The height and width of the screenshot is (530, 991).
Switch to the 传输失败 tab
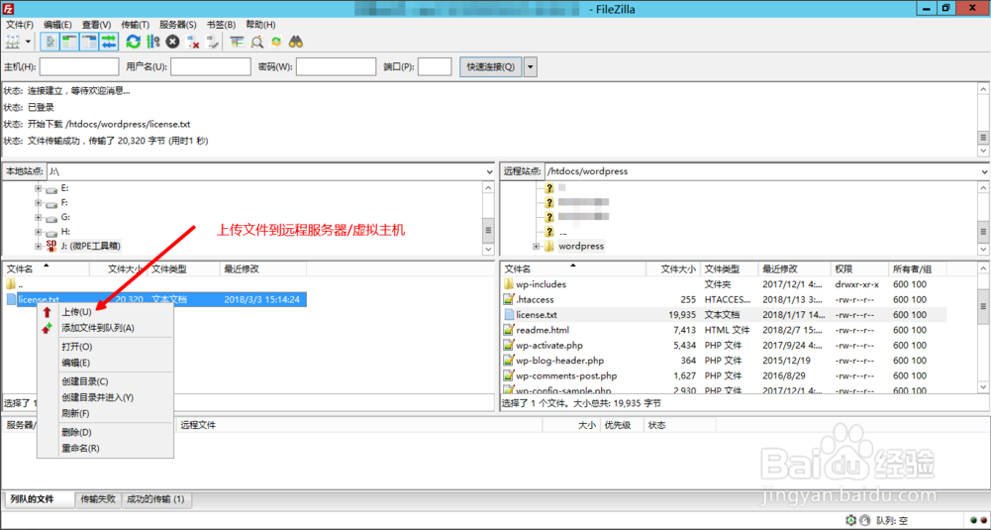[x=98, y=499]
